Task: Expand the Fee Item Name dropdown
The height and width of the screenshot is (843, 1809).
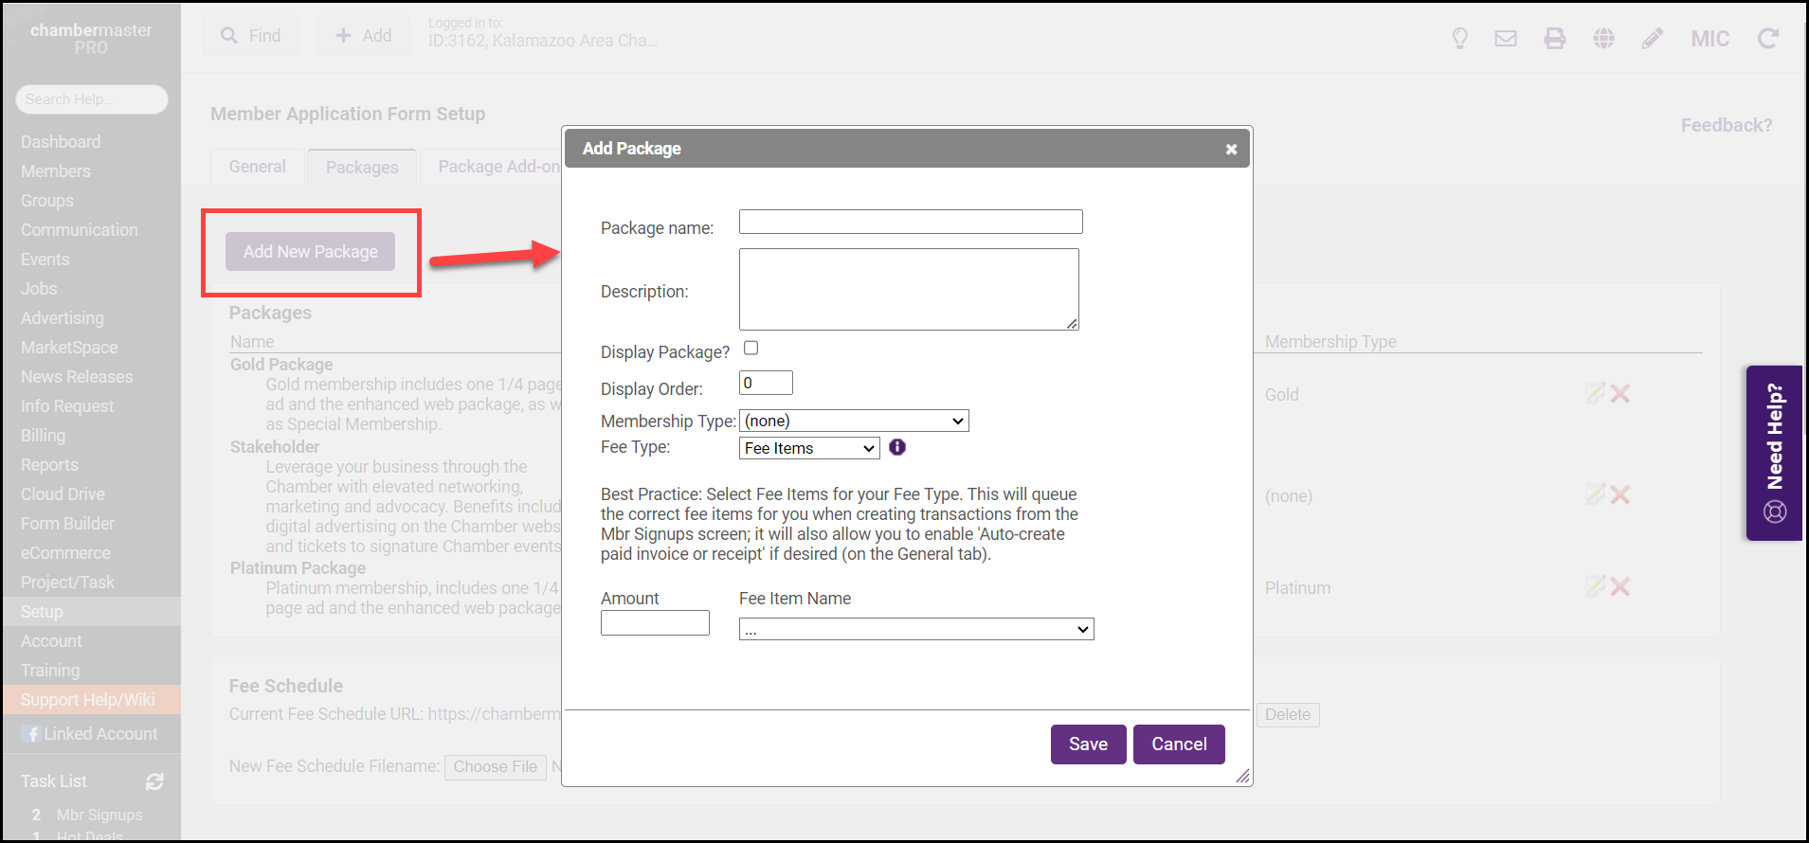Action: pyautogui.click(x=915, y=629)
